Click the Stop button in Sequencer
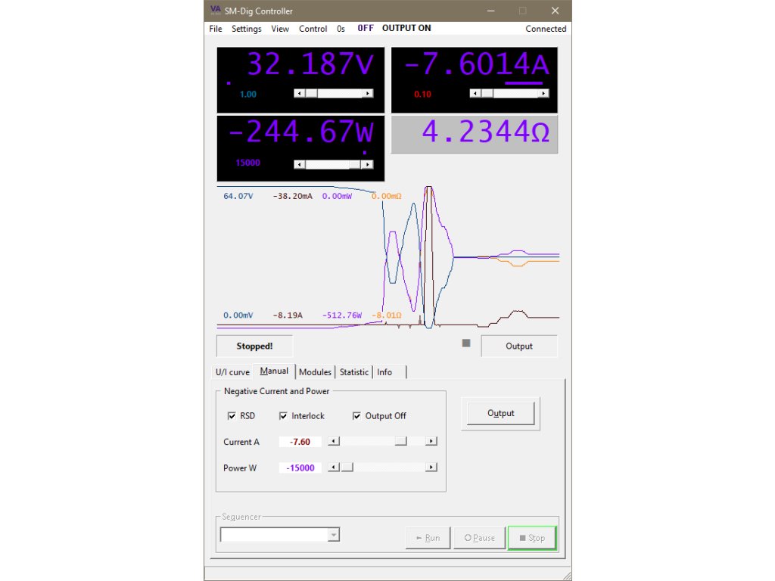The height and width of the screenshot is (581, 775). click(532, 538)
